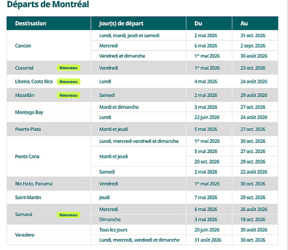Image resolution: width=288 pixels, height=250 pixels.
Task: Click 'Vendredi' in the Cozumel row
Action: 108,68
